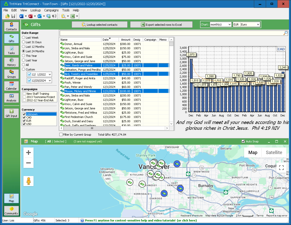Expand the Excel toolbar dropdown arrow
This screenshot has height=225, width=291.
77,16
